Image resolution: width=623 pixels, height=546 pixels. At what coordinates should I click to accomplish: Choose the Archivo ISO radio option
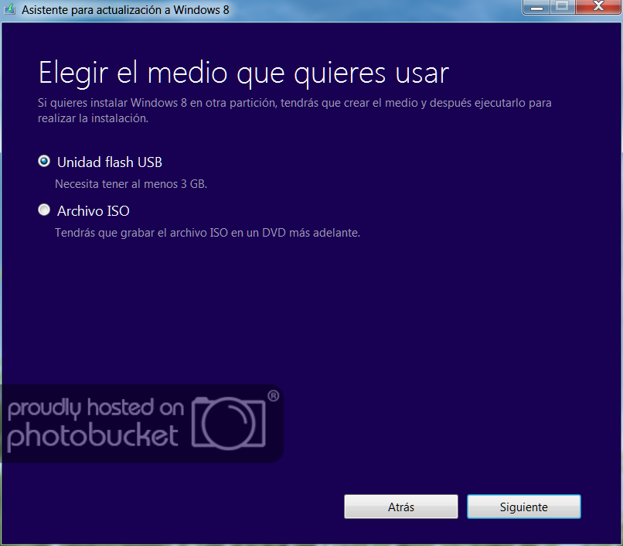pyautogui.click(x=44, y=210)
